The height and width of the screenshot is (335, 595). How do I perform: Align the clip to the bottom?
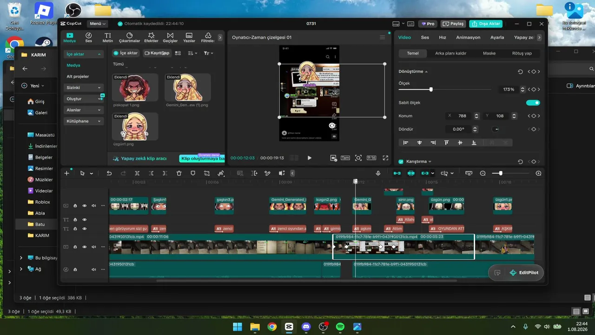click(x=474, y=143)
